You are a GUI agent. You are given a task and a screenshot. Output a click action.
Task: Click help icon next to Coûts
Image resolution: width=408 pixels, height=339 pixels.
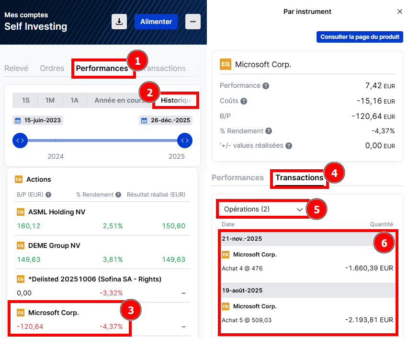(x=244, y=101)
